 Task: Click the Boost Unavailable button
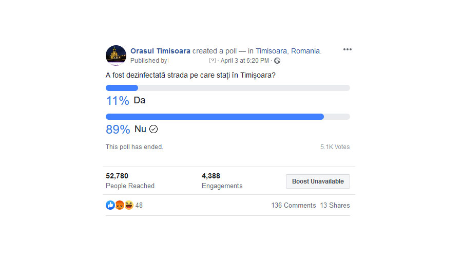coord(318,181)
